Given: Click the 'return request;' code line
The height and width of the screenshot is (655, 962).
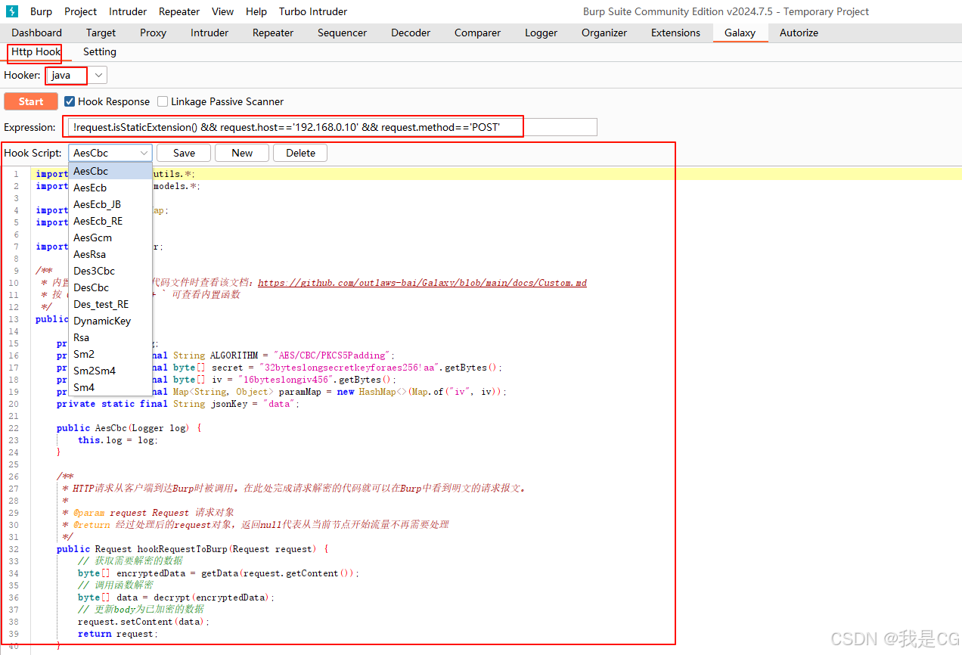Looking at the screenshot, I should tap(118, 634).
